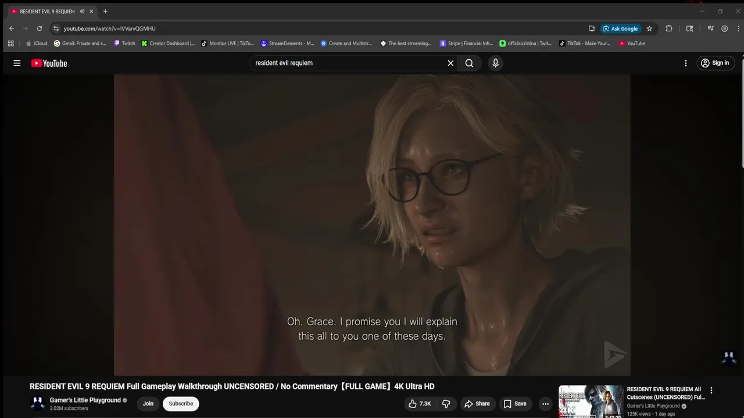
Task: Open the iCloud bookmark
Action: [37, 44]
